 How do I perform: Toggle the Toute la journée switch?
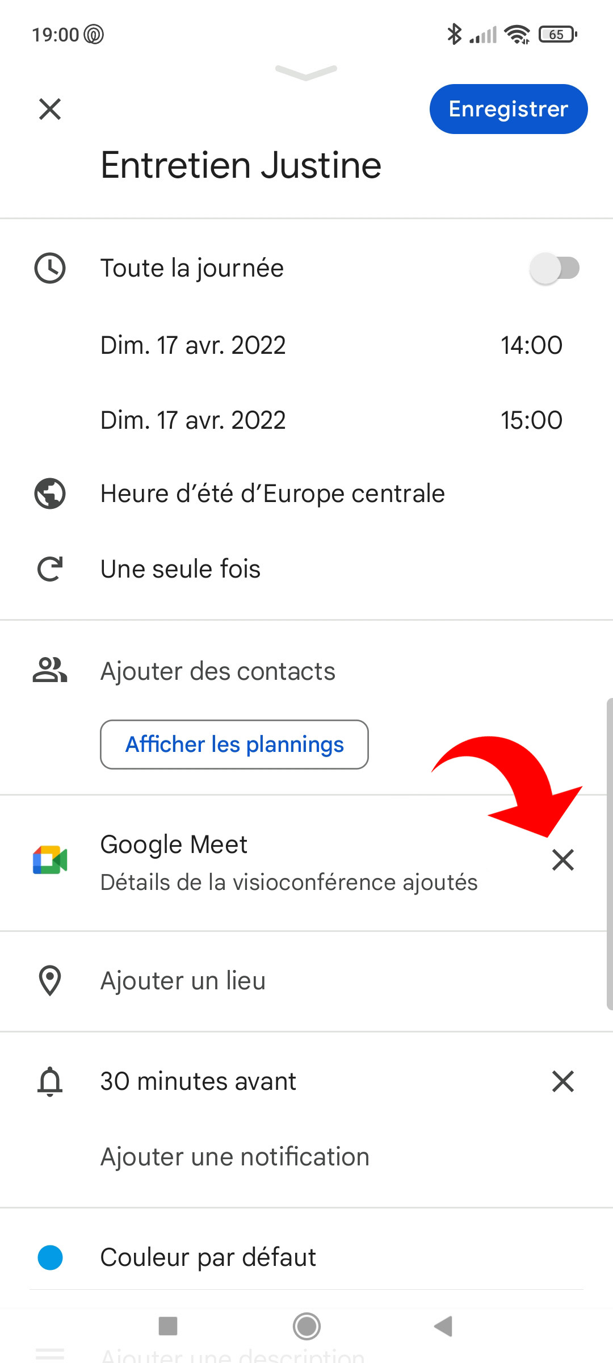point(554,268)
